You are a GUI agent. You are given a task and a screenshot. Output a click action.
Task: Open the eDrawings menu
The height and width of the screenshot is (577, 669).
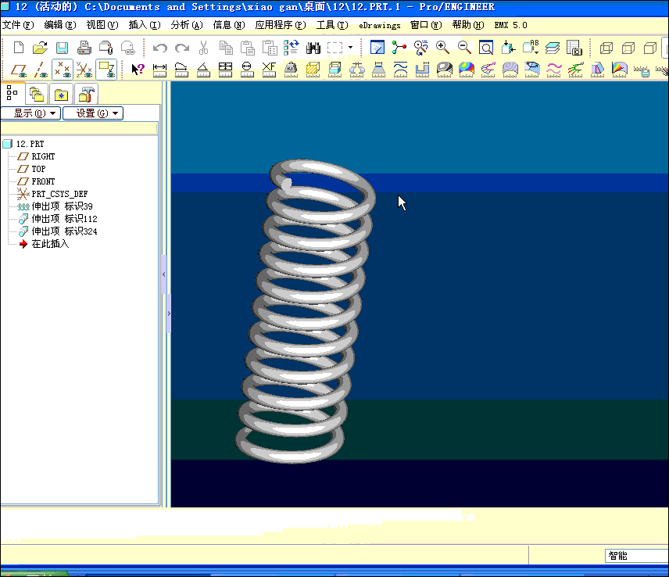pos(380,25)
